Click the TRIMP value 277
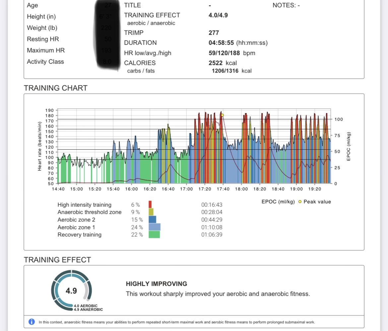Image resolution: width=388 pixels, height=331 pixels. pyautogui.click(x=214, y=33)
